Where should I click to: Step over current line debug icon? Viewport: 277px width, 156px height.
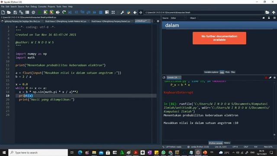76,13
